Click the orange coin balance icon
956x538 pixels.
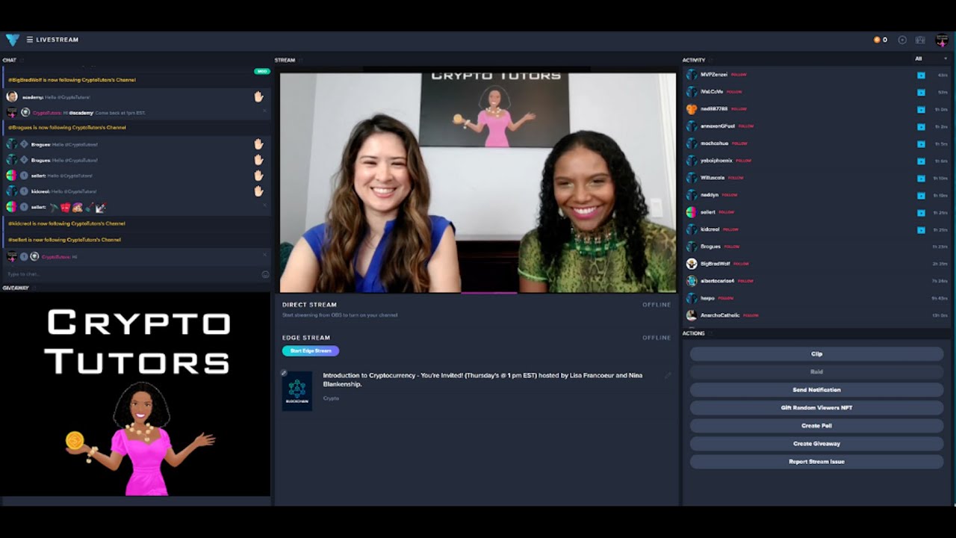click(877, 40)
